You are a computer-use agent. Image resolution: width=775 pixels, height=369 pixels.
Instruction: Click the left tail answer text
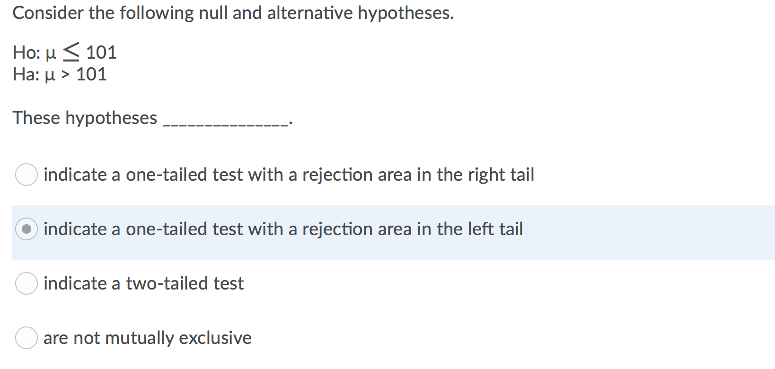click(283, 229)
